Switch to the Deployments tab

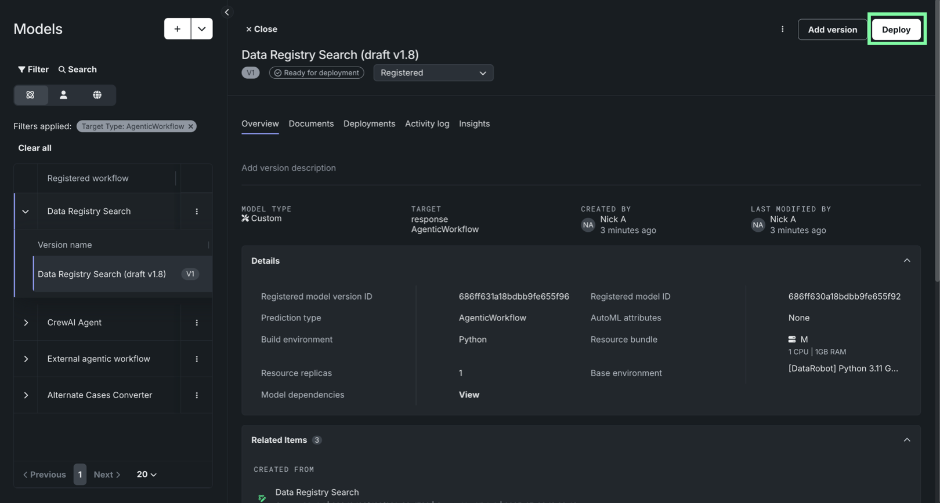tap(369, 124)
